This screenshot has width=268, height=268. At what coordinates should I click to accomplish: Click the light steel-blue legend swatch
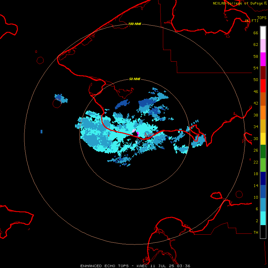coord(263,205)
